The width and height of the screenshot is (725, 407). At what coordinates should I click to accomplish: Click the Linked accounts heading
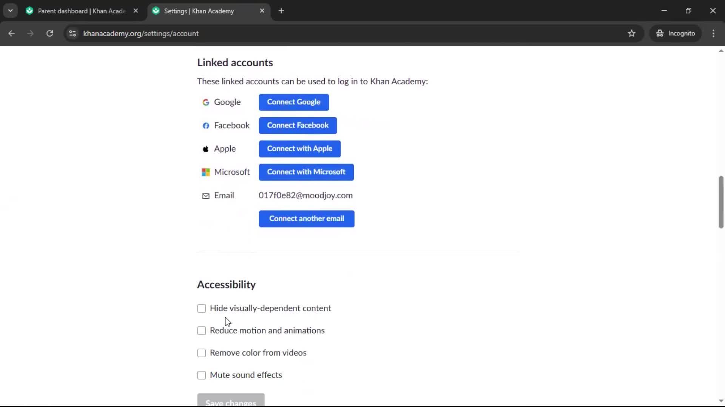(235, 63)
